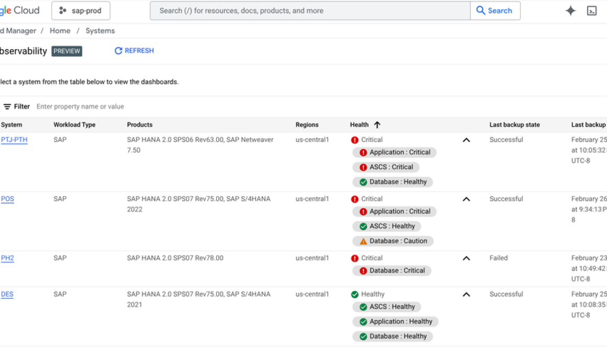607x348 pixels.
Task: Navigate to Systems in the breadcrumb
Action: (100, 30)
